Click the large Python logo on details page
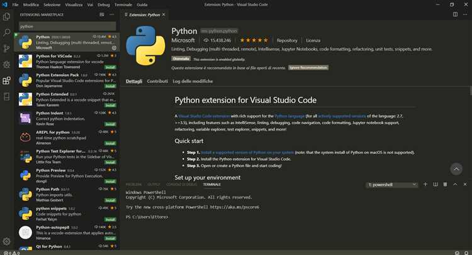The image size is (472, 255). (146, 45)
